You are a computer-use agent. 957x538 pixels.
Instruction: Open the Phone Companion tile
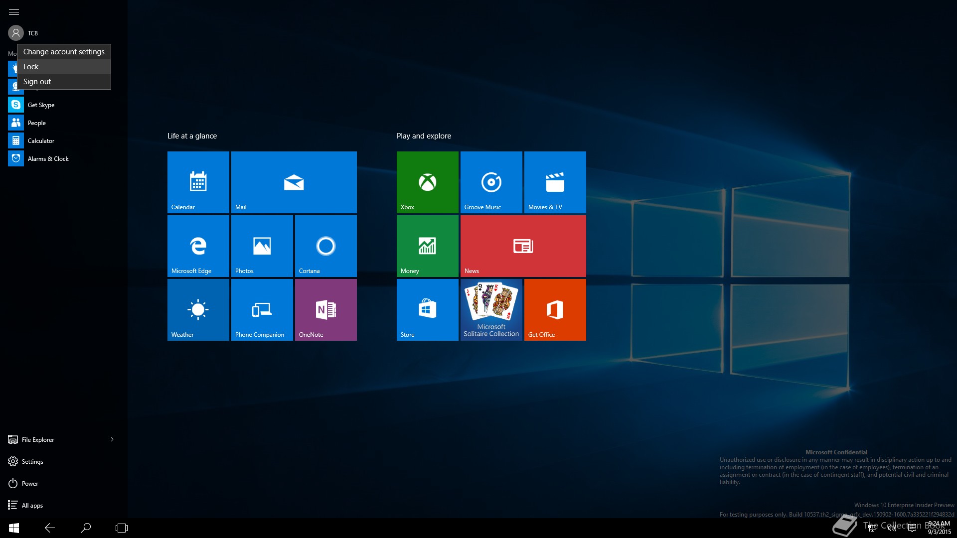click(262, 310)
